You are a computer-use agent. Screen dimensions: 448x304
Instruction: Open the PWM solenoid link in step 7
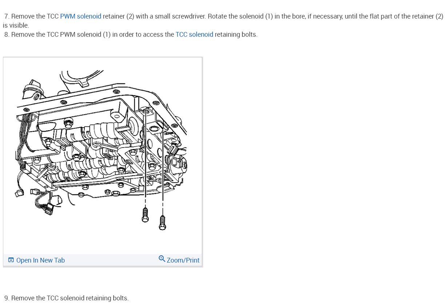[x=81, y=16]
